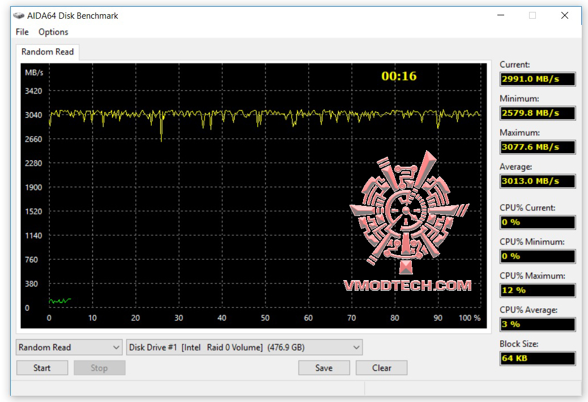Expand the Random Read test type dropdown
Viewport: 588px width, 402px height.
tap(69, 347)
